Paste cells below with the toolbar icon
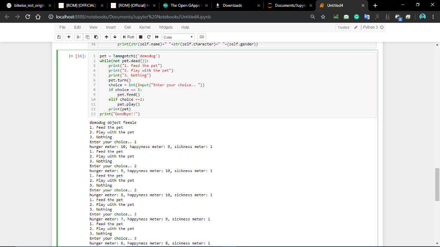This screenshot has height=247, width=440. [x=96, y=37]
